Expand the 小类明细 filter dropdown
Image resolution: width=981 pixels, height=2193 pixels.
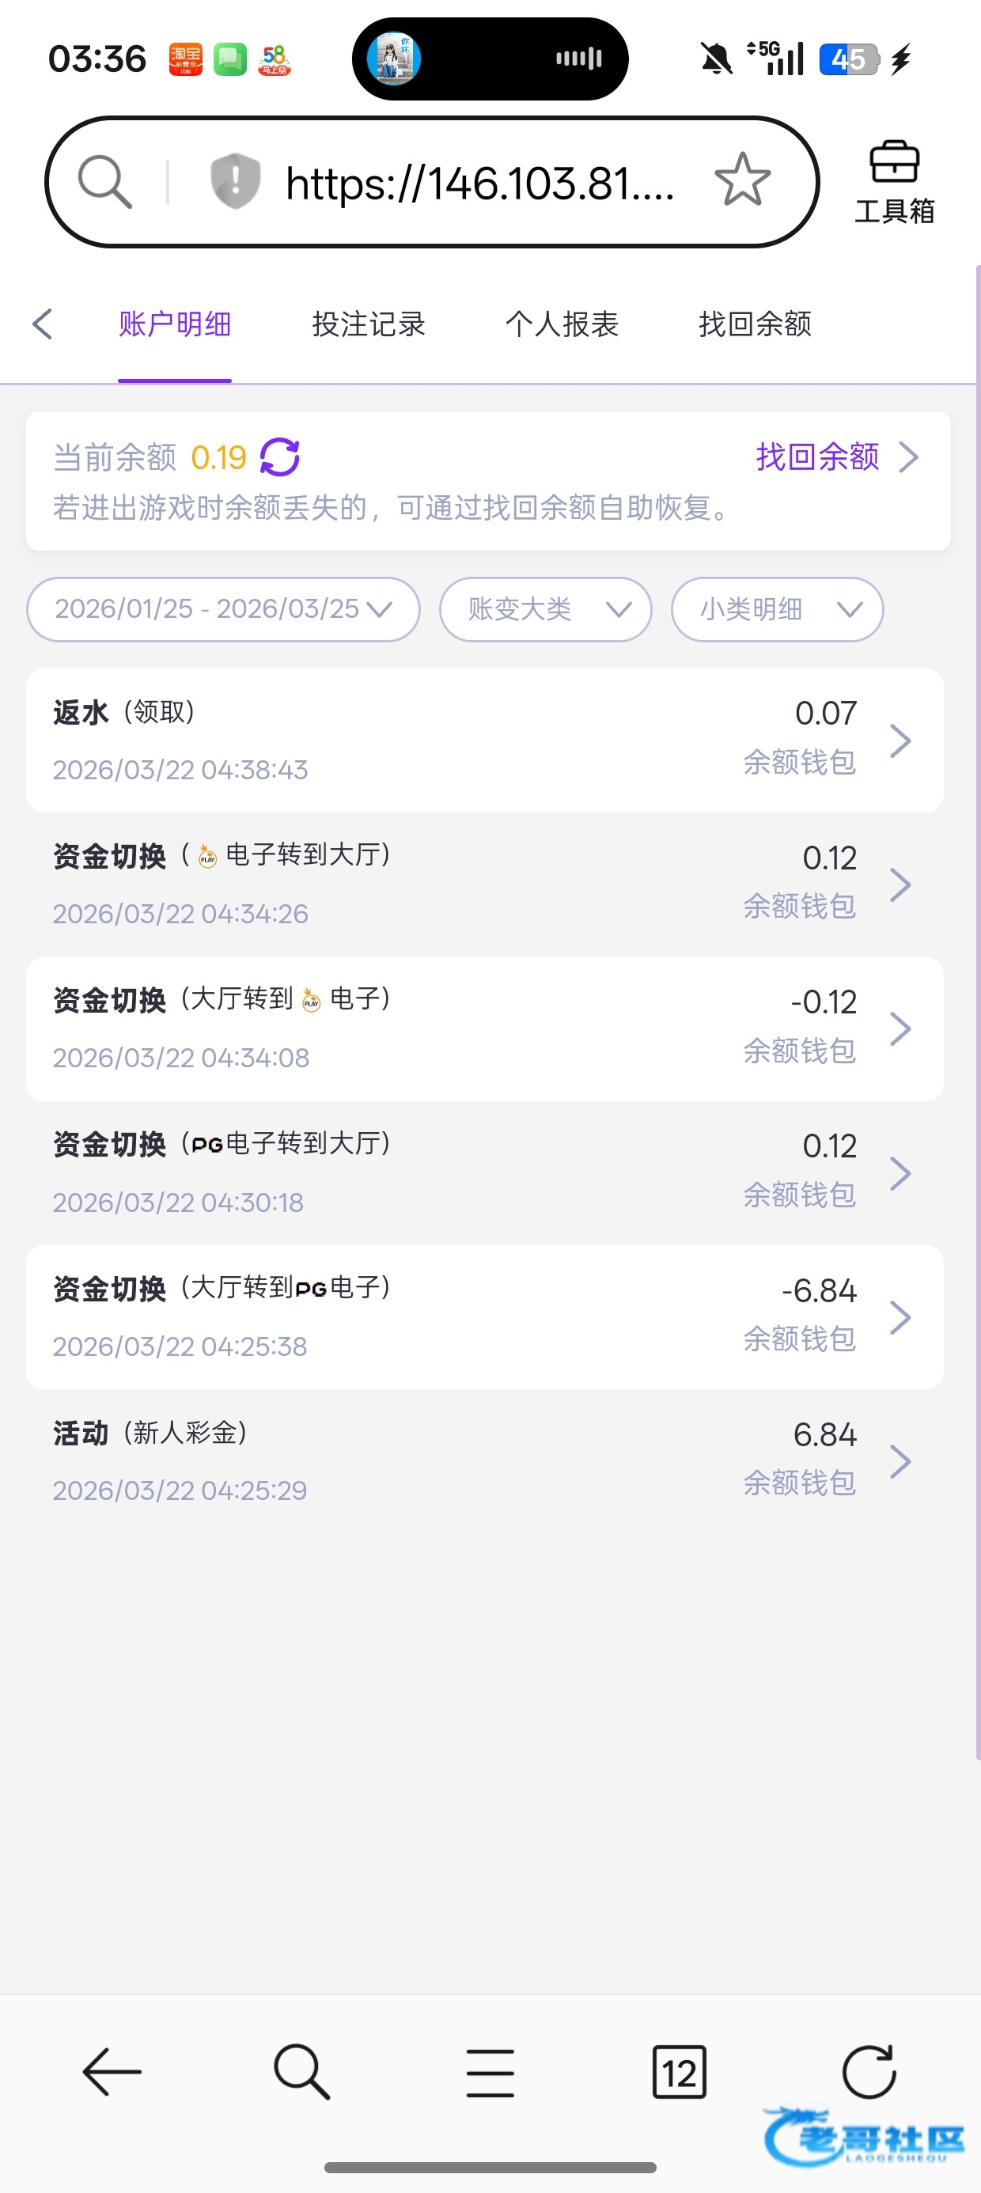coord(777,608)
